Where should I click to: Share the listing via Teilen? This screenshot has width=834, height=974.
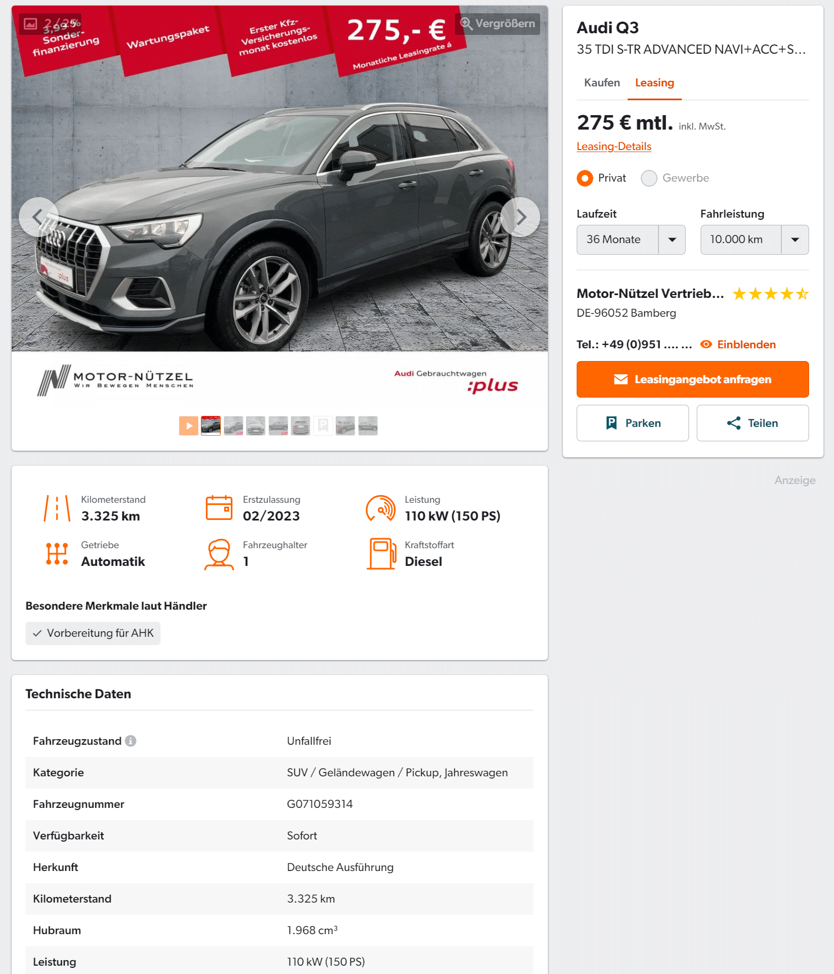coord(753,423)
